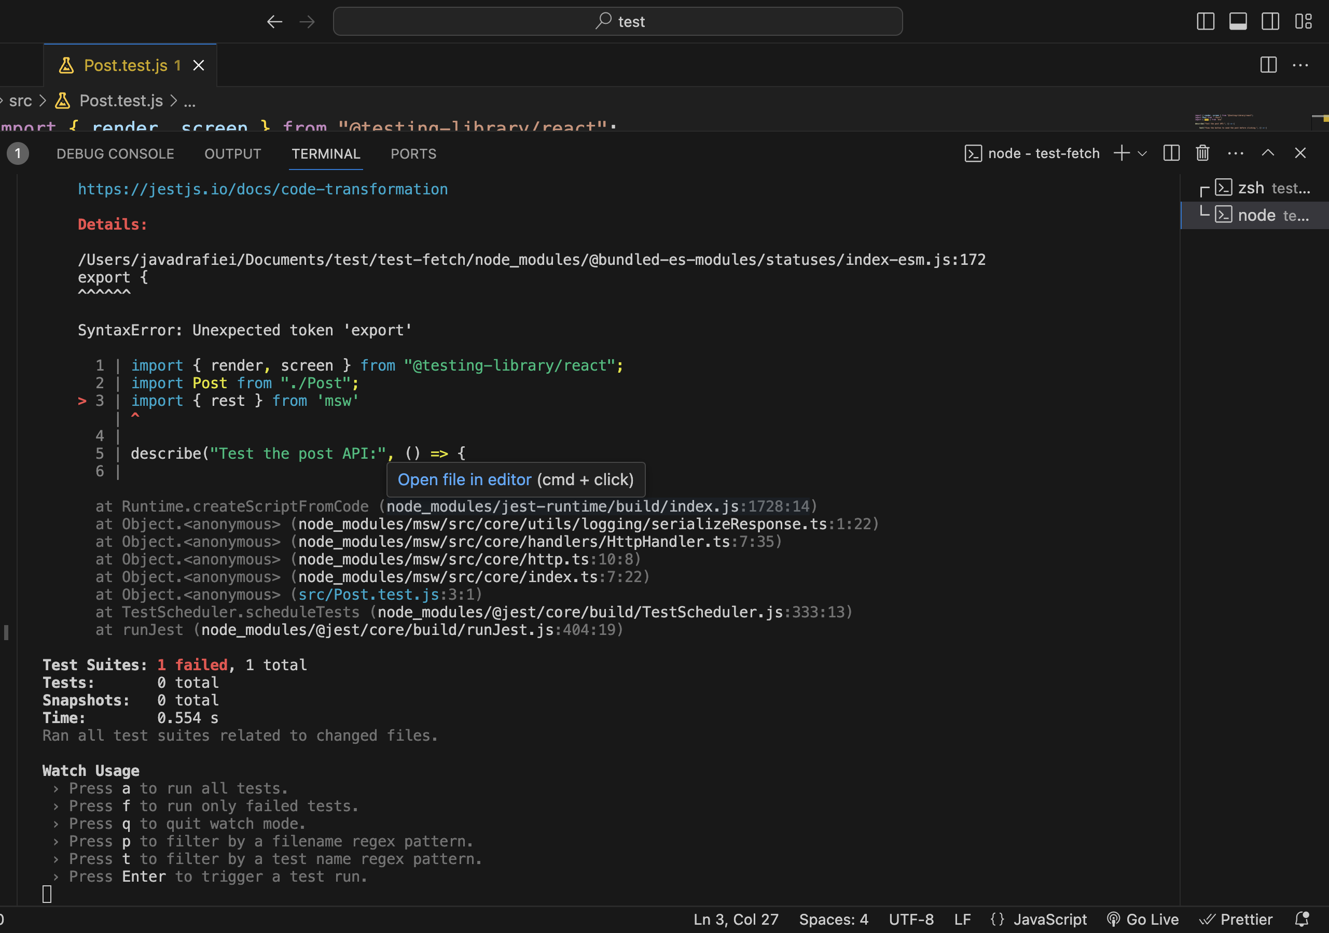Click the 'node - test-fetch' terminal label
1329x933 pixels.
[1032, 153]
